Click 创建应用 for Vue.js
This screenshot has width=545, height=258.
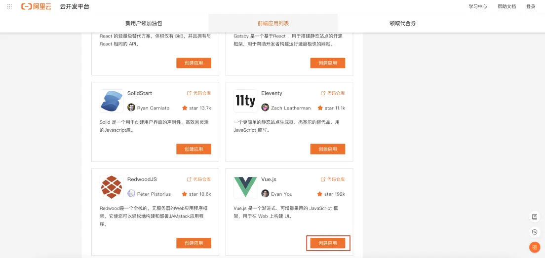tap(328, 243)
